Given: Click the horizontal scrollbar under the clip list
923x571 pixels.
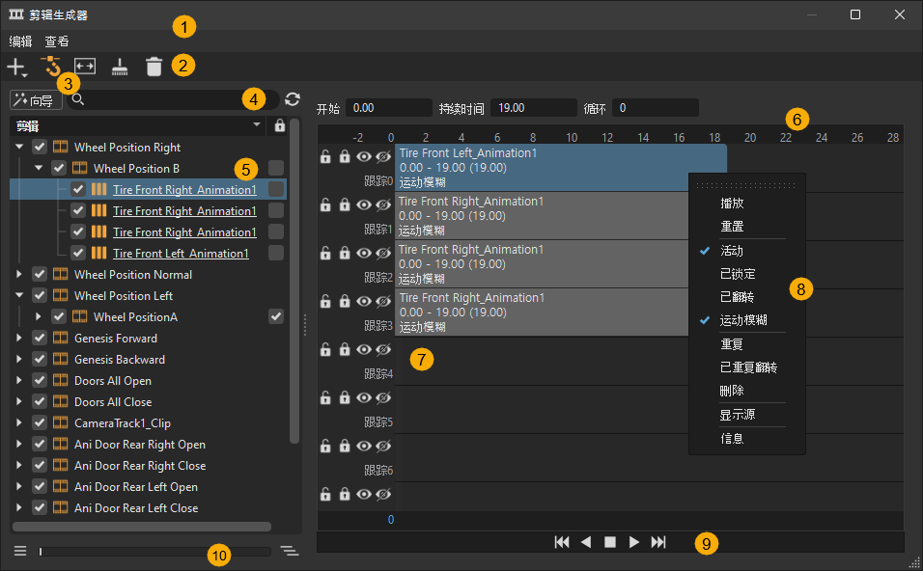Looking at the screenshot, I should (x=142, y=527).
